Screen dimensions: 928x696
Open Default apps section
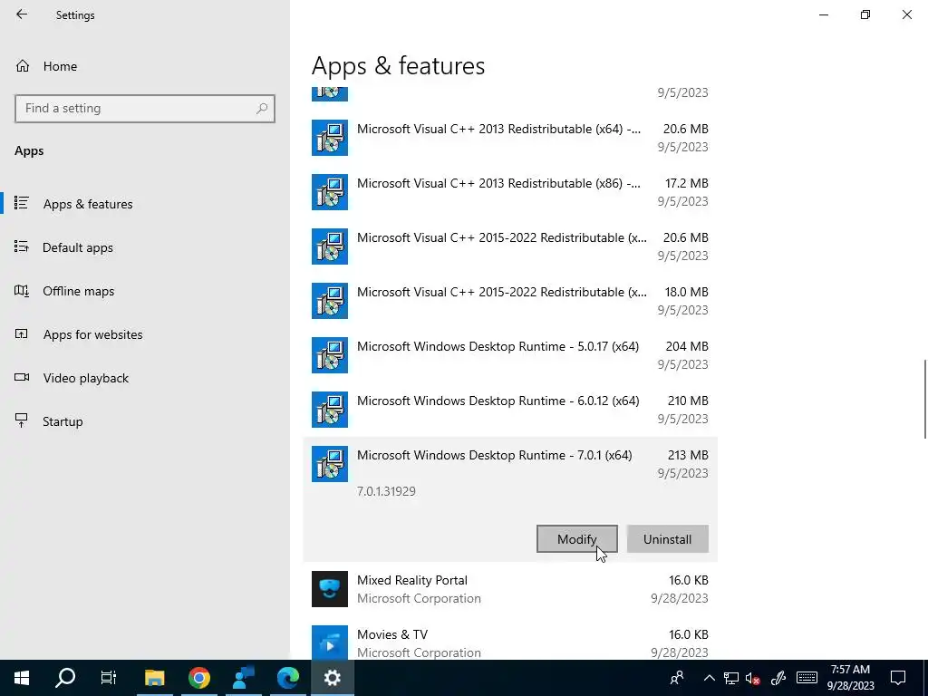pos(78,247)
